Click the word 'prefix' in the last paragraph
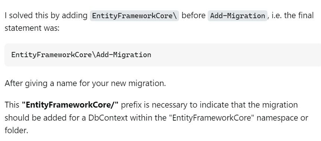 (x=131, y=105)
